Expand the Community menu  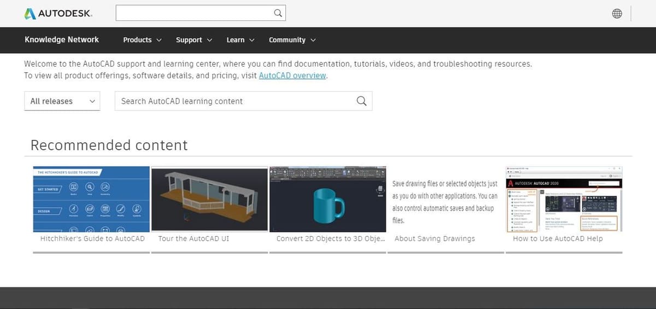coord(292,40)
